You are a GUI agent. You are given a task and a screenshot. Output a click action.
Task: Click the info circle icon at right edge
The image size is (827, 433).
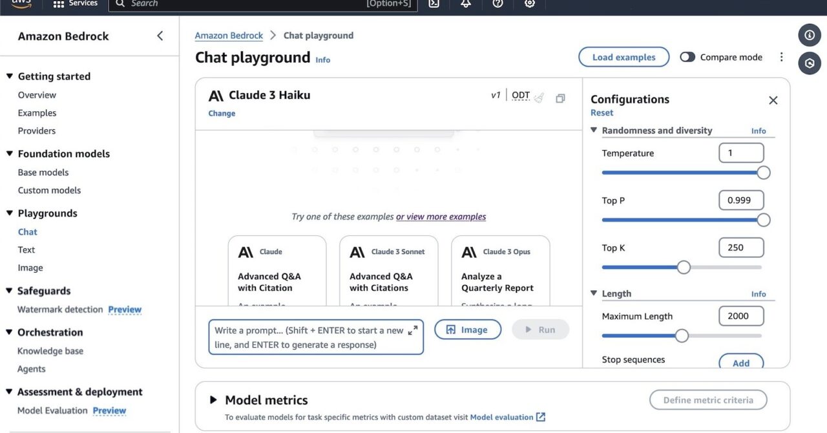tap(810, 35)
